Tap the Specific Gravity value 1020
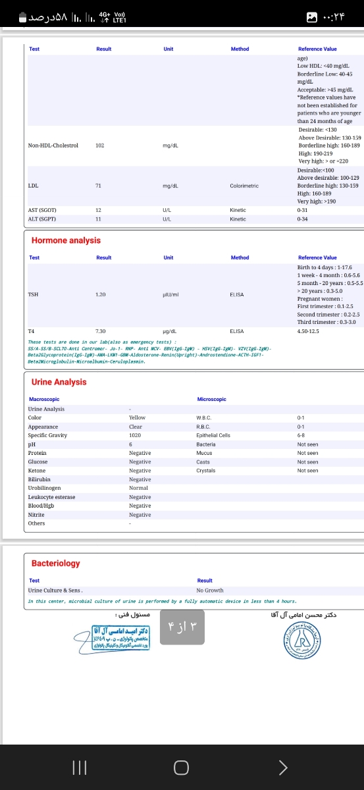 134,435
